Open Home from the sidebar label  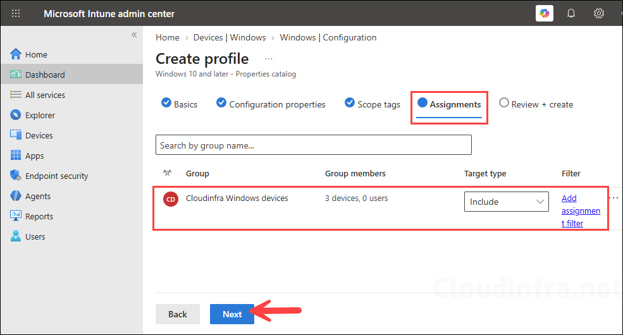coord(36,54)
